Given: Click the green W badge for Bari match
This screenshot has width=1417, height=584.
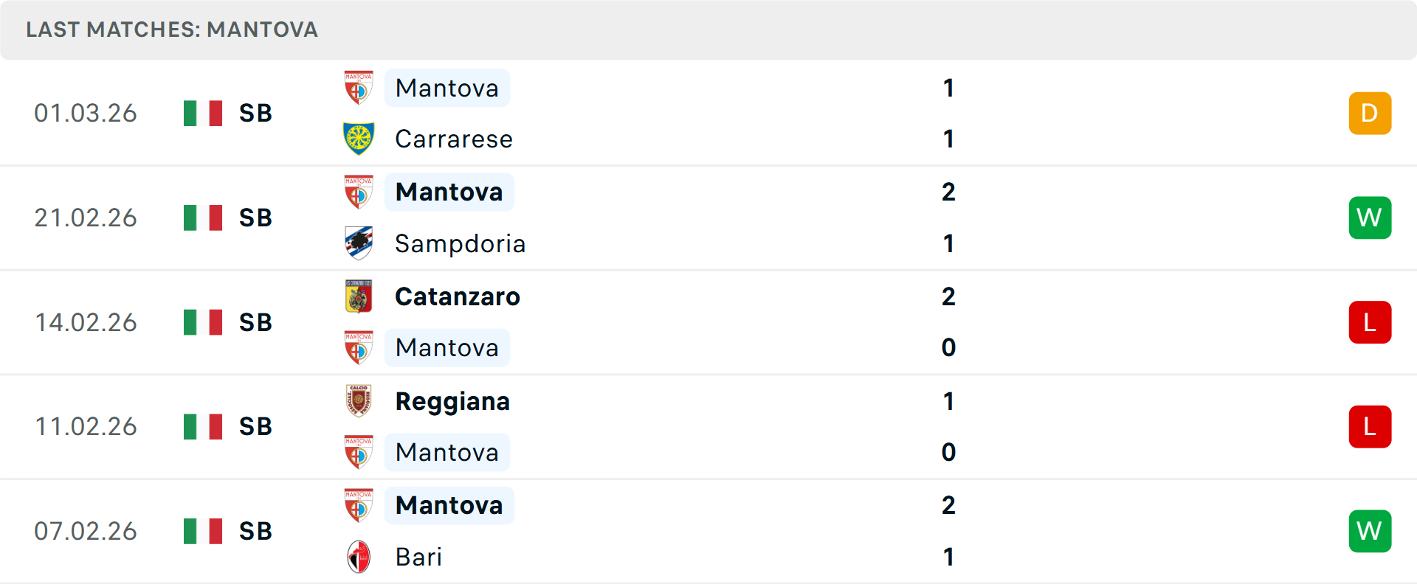Looking at the screenshot, I should [1369, 531].
